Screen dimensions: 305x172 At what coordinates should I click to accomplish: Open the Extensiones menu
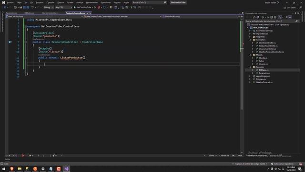pyautogui.click(x=105, y=2)
